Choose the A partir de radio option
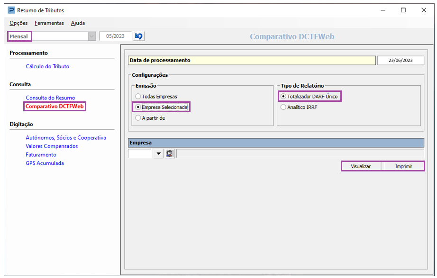The image size is (437, 278). coord(150,118)
